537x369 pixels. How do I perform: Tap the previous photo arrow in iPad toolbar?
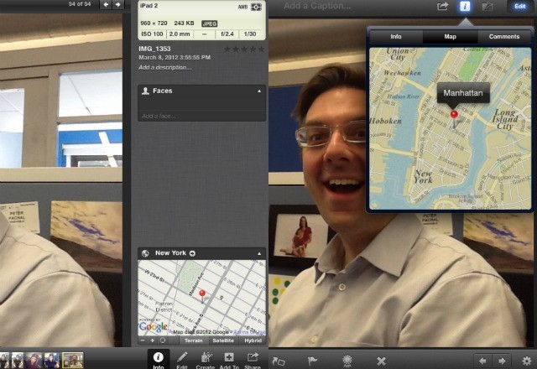point(483,361)
